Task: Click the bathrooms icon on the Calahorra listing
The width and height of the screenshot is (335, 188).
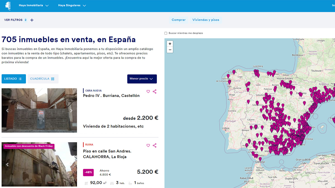Action: tap(130, 183)
